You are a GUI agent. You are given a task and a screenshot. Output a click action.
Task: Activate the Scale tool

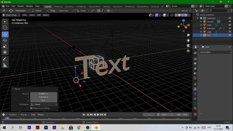tap(5, 46)
